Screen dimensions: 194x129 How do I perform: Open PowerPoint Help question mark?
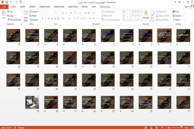(175, 2)
